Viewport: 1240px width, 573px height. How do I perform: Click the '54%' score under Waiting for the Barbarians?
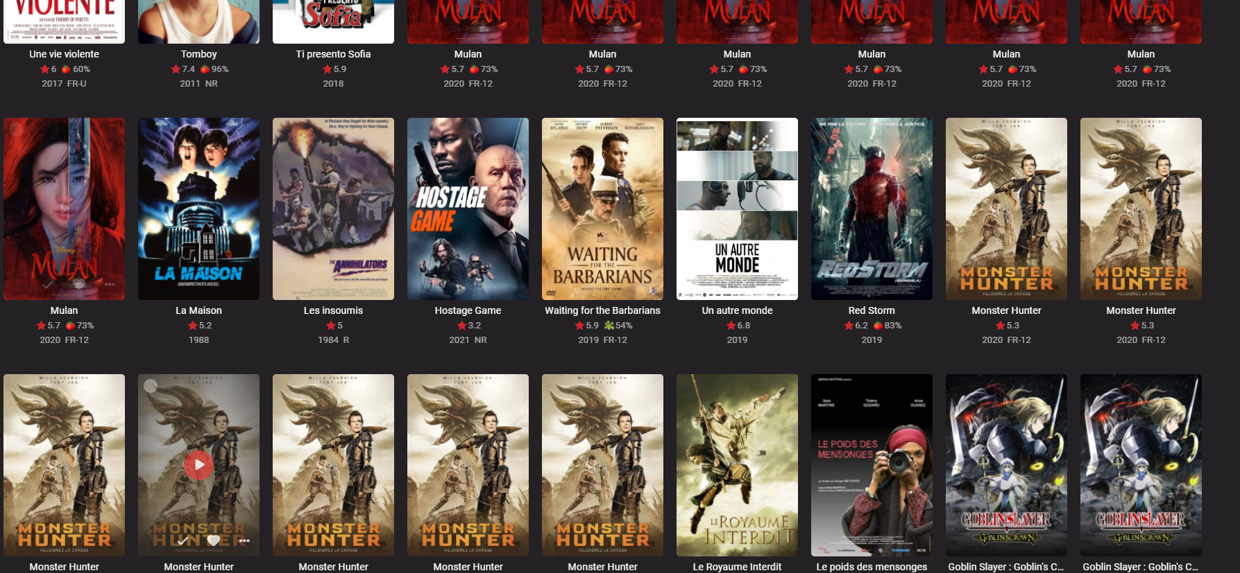point(624,326)
